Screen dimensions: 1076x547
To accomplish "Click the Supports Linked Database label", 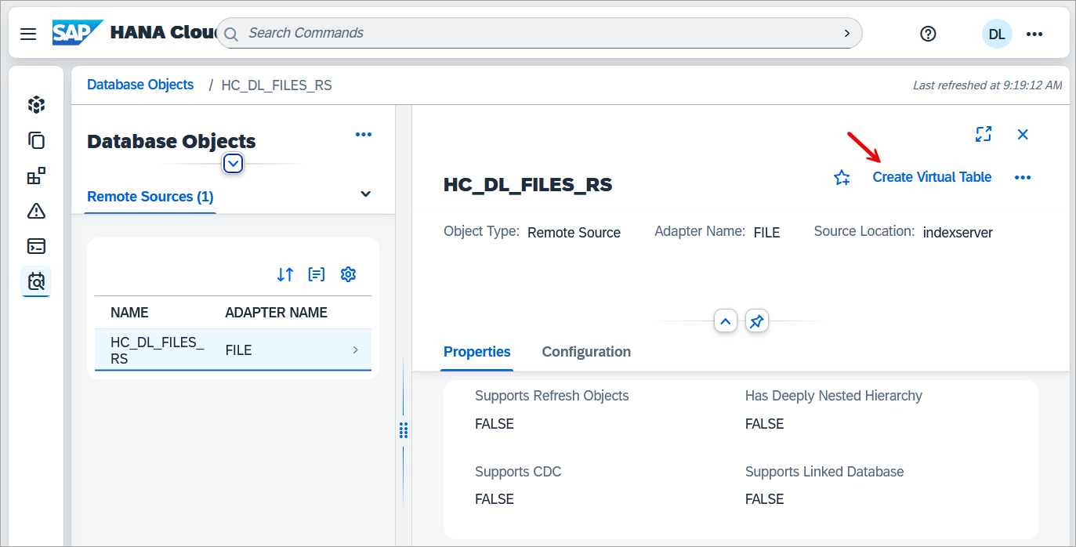I will 824,472.
